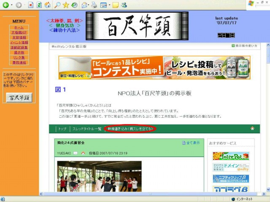Click the Refresh page icon
Viewport: 270px width, 202px height.
tap(39, 5)
